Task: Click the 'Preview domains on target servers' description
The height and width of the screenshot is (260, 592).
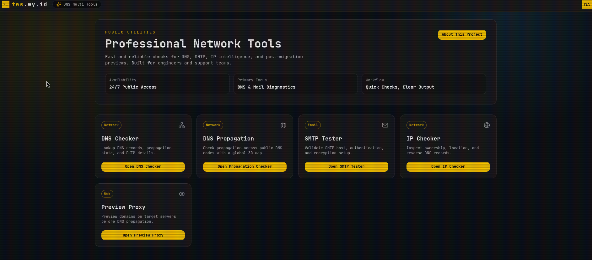Action: pyautogui.click(x=139, y=219)
